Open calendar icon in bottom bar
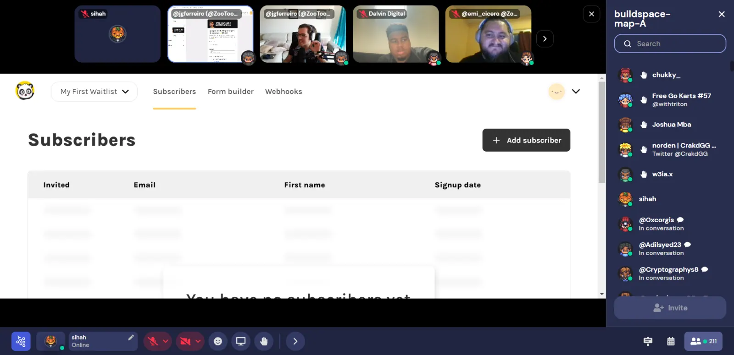The height and width of the screenshot is (355, 734). [671, 341]
